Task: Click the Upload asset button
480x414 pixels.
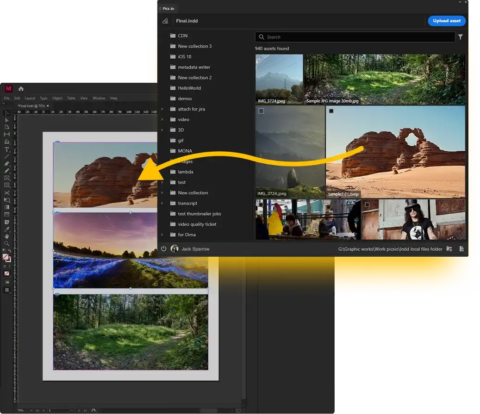Action: [x=446, y=21]
